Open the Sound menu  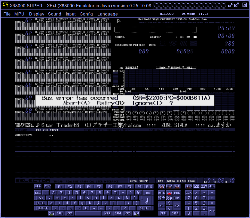point(54,14)
